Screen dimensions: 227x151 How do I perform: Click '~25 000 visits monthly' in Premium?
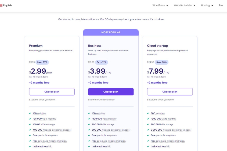[44, 119]
